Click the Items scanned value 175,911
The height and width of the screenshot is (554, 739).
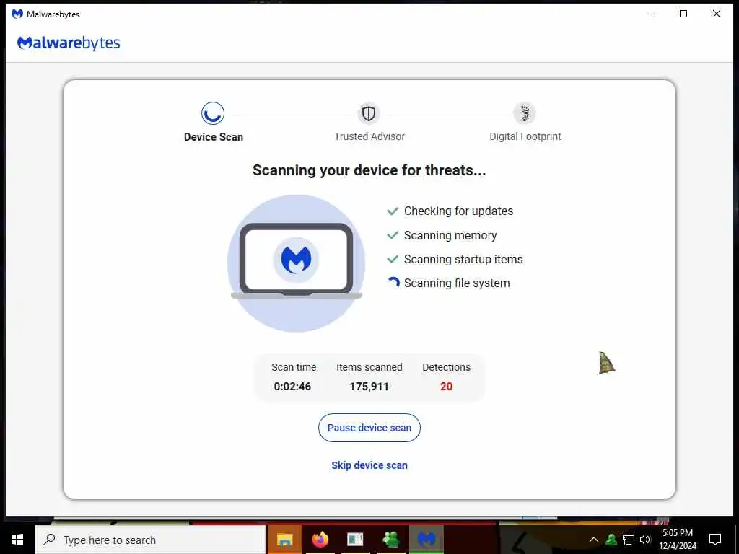click(x=369, y=387)
